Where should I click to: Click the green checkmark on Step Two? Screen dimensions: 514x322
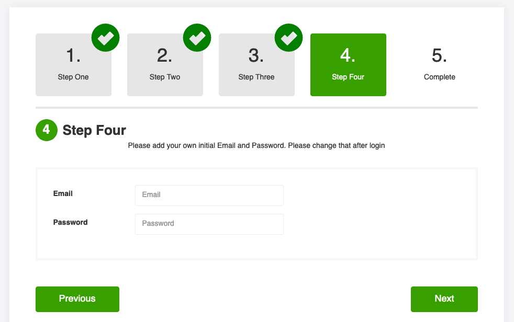(x=197, y=38)
